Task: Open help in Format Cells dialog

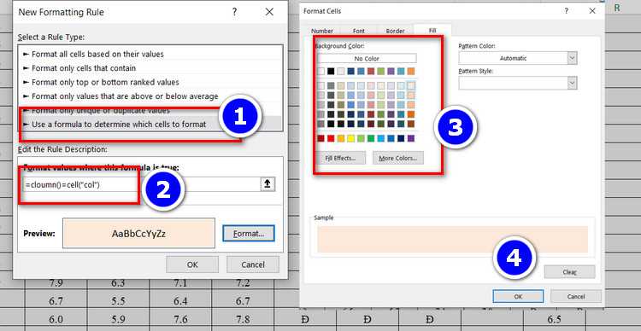Action: tap(566, 11)
